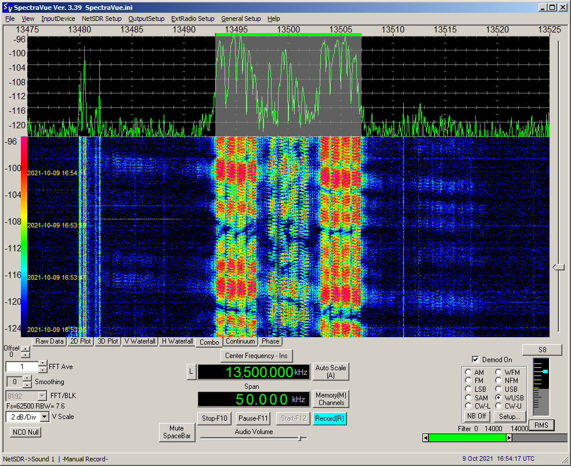Select USB demodulation mode
The width and height of the screenshot is (571, 466).
point(498,389)
